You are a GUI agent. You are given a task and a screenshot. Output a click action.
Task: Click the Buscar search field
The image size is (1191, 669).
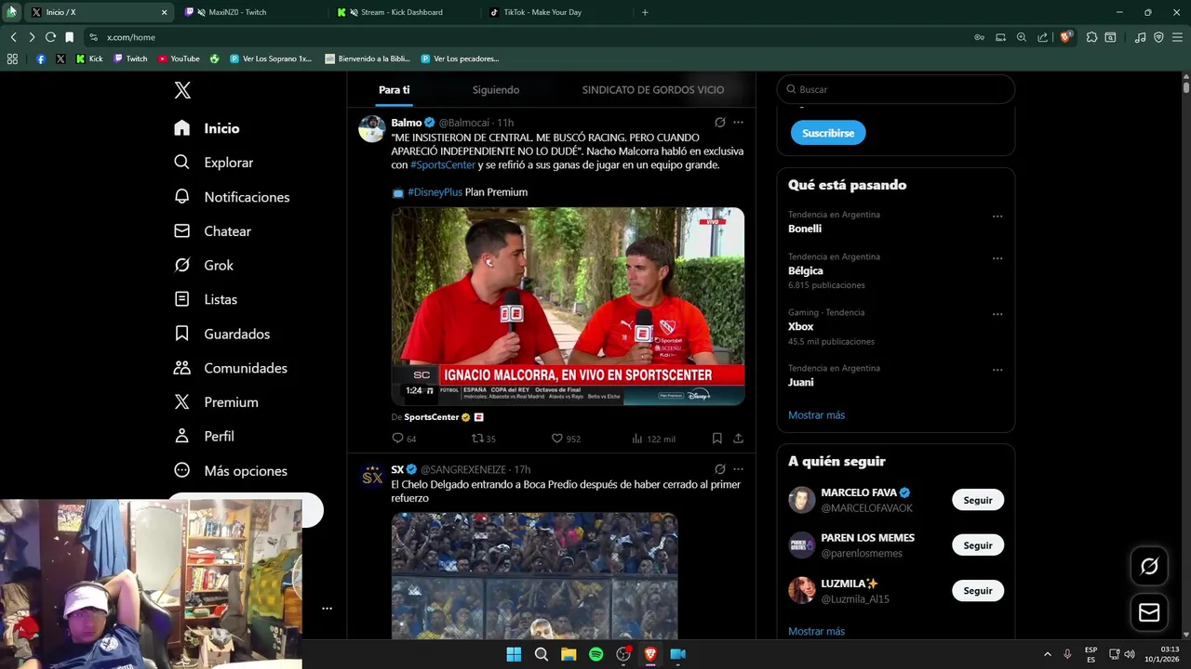[x=896, y=89]
